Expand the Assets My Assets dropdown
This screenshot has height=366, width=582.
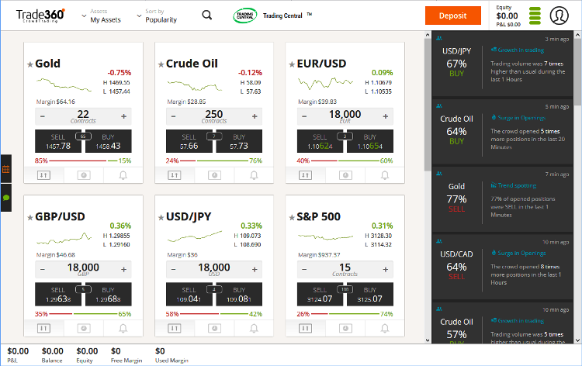coord(102,16)
